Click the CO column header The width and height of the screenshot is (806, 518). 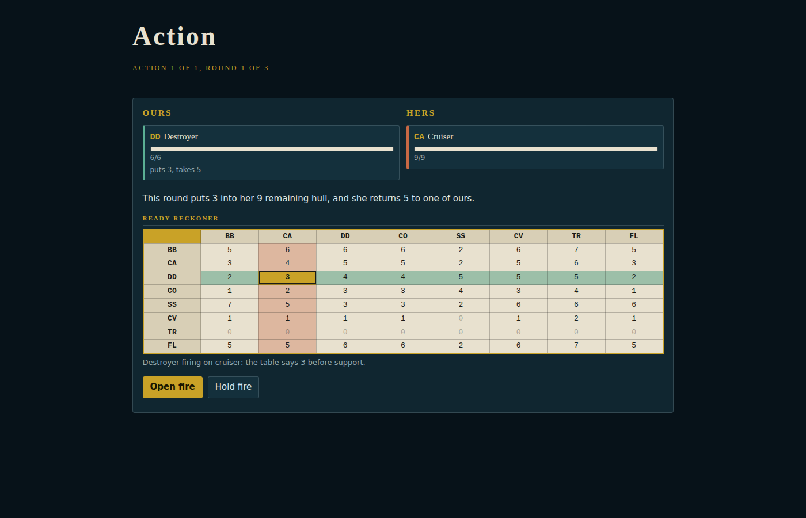pos(403,237)
